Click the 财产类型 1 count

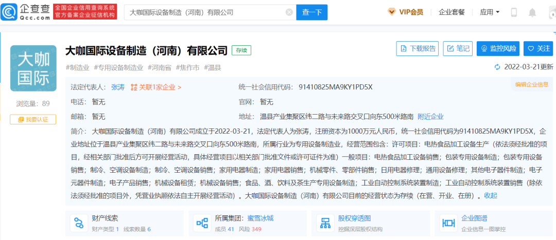(x=105, y=229)
